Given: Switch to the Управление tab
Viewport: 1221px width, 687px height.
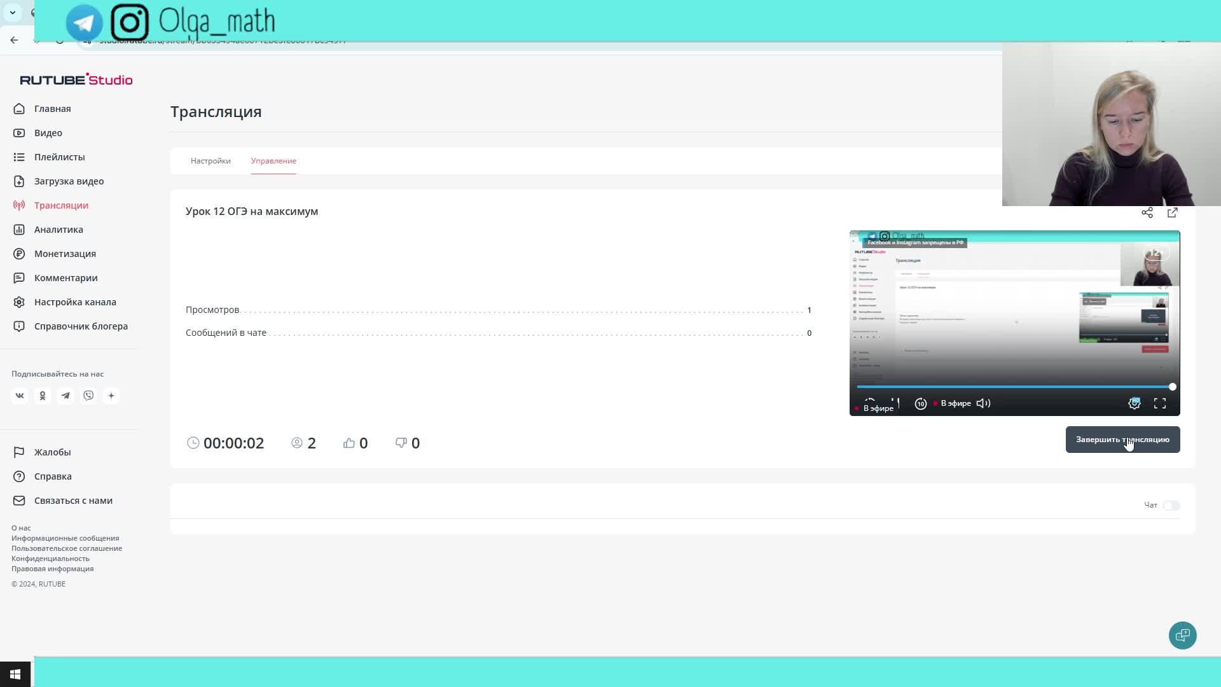Looking at the screenshot, I should click(273, 161).
